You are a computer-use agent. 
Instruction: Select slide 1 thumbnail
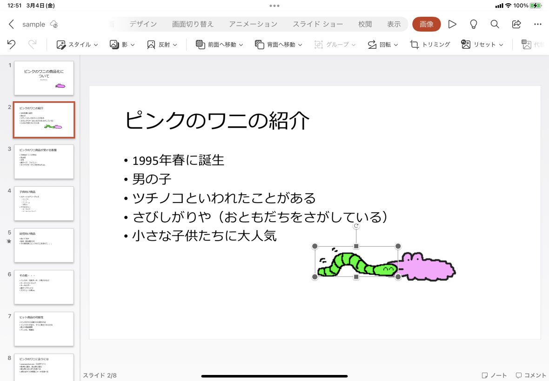point(44,78)
